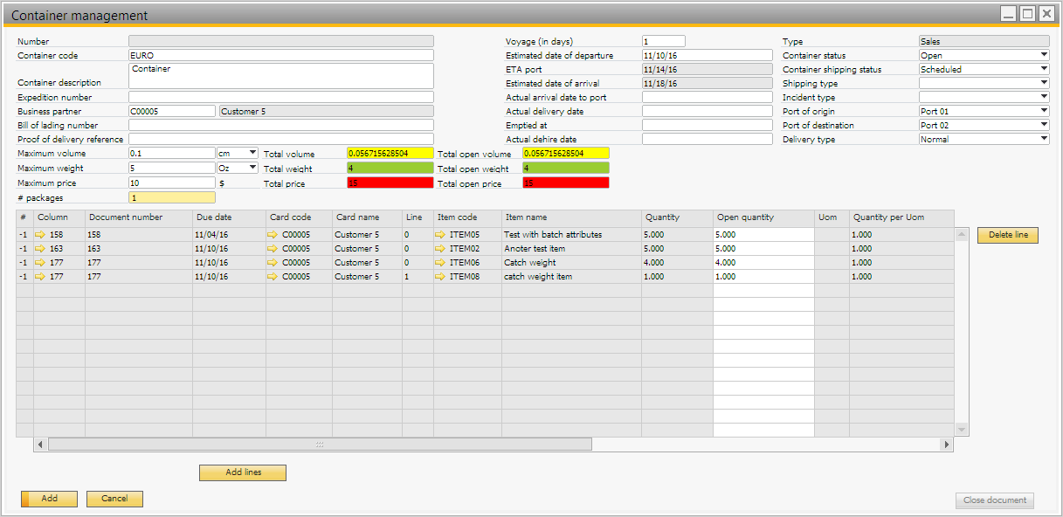This screenshot has width=1063, height=517.
Task: Sort by the Due date column header
Action: tap(229, 217)
